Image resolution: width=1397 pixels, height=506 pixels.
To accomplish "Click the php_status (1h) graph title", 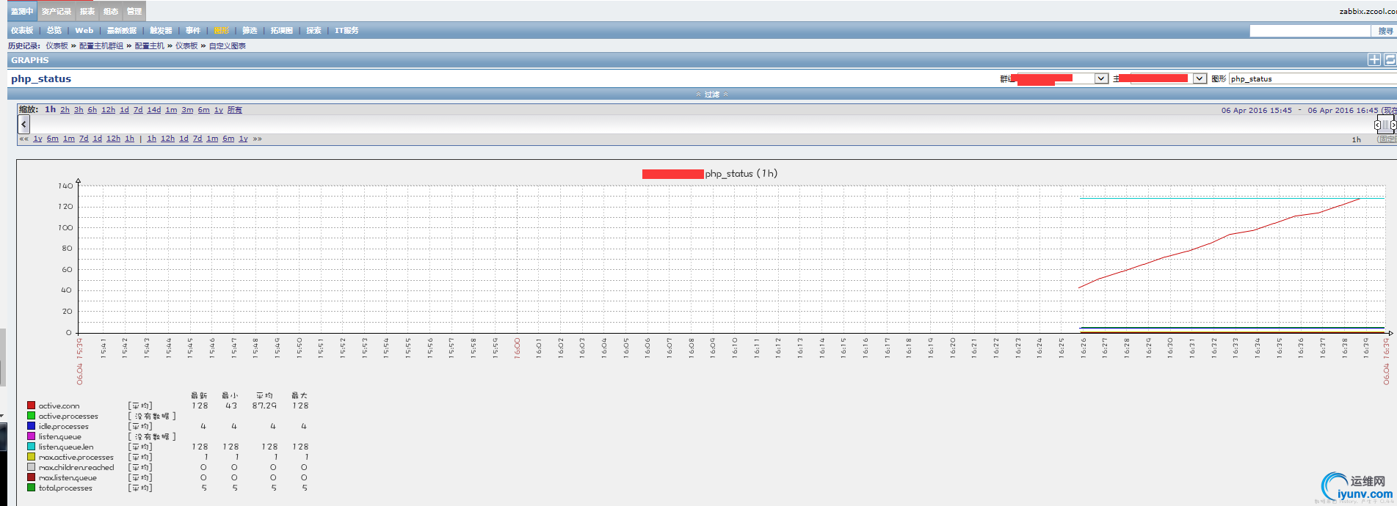I will [741, 174].
